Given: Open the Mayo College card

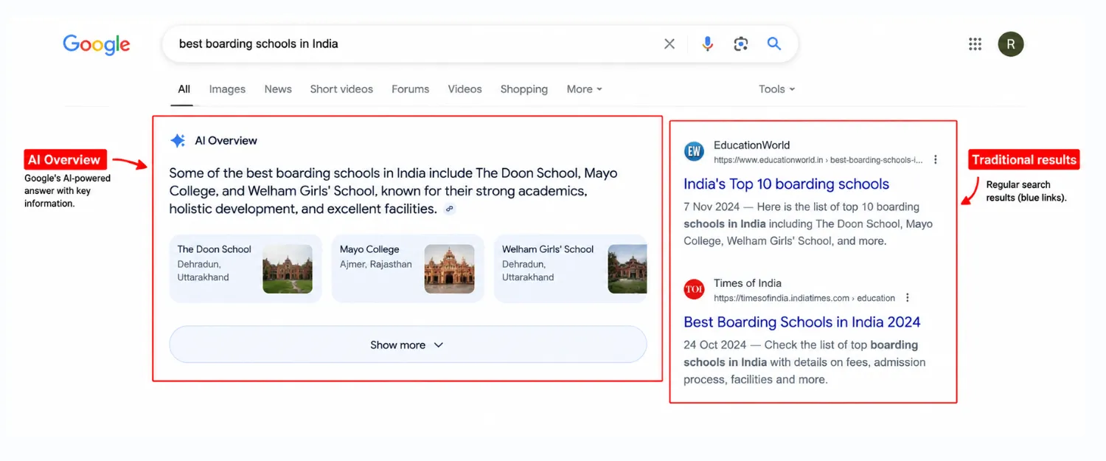Looking at the screenshot, I should [408, 268].
